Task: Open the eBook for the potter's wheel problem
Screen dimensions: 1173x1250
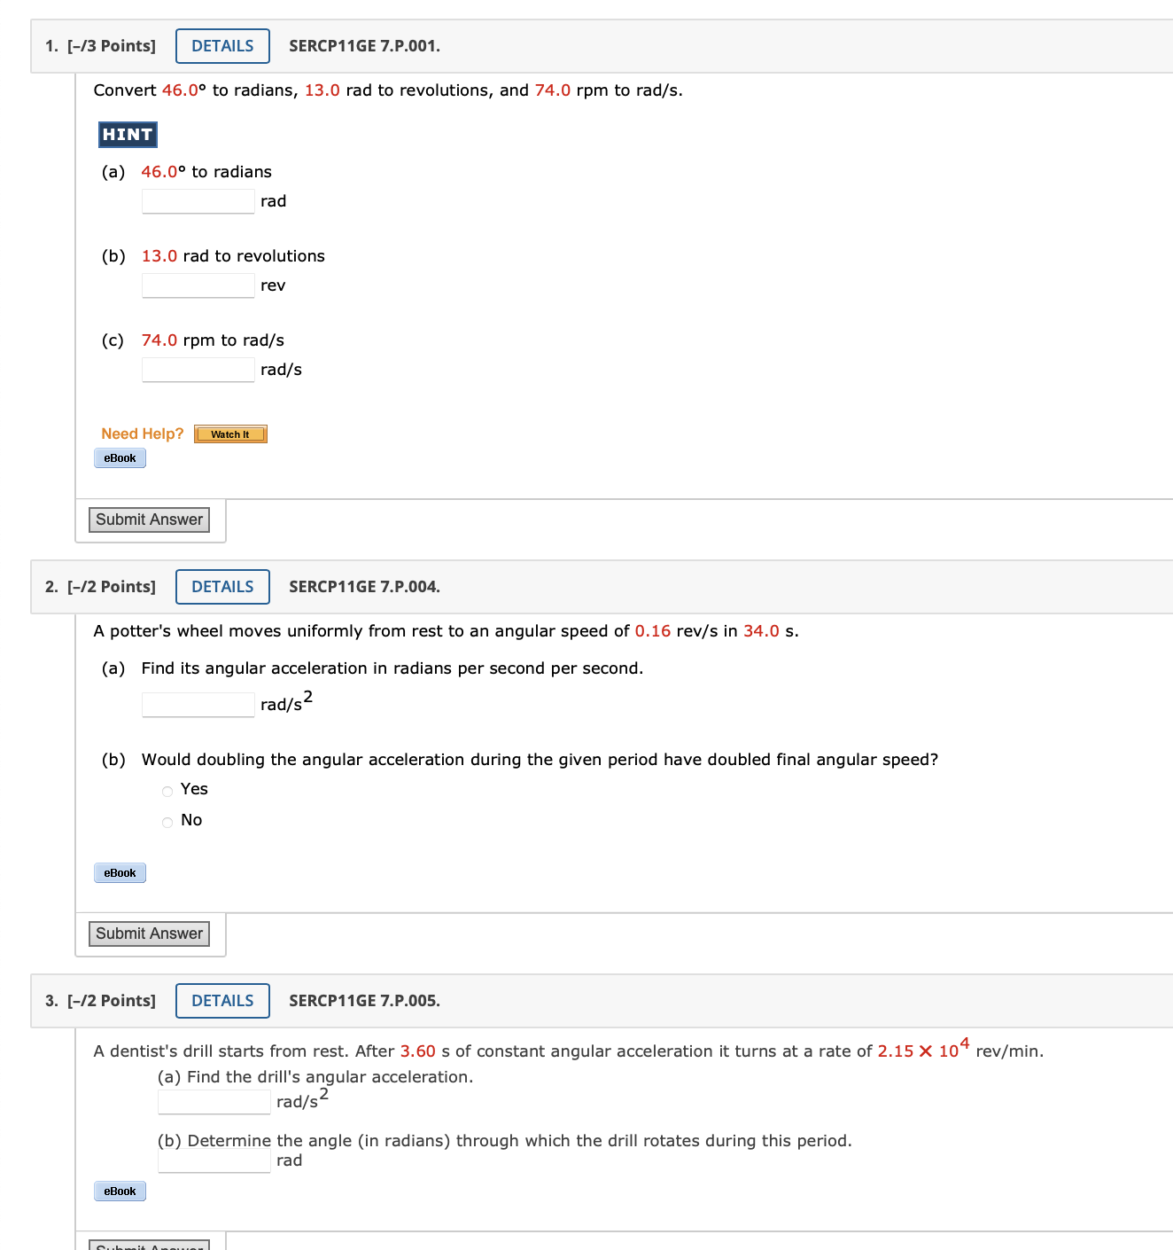Action: point(119,872)
